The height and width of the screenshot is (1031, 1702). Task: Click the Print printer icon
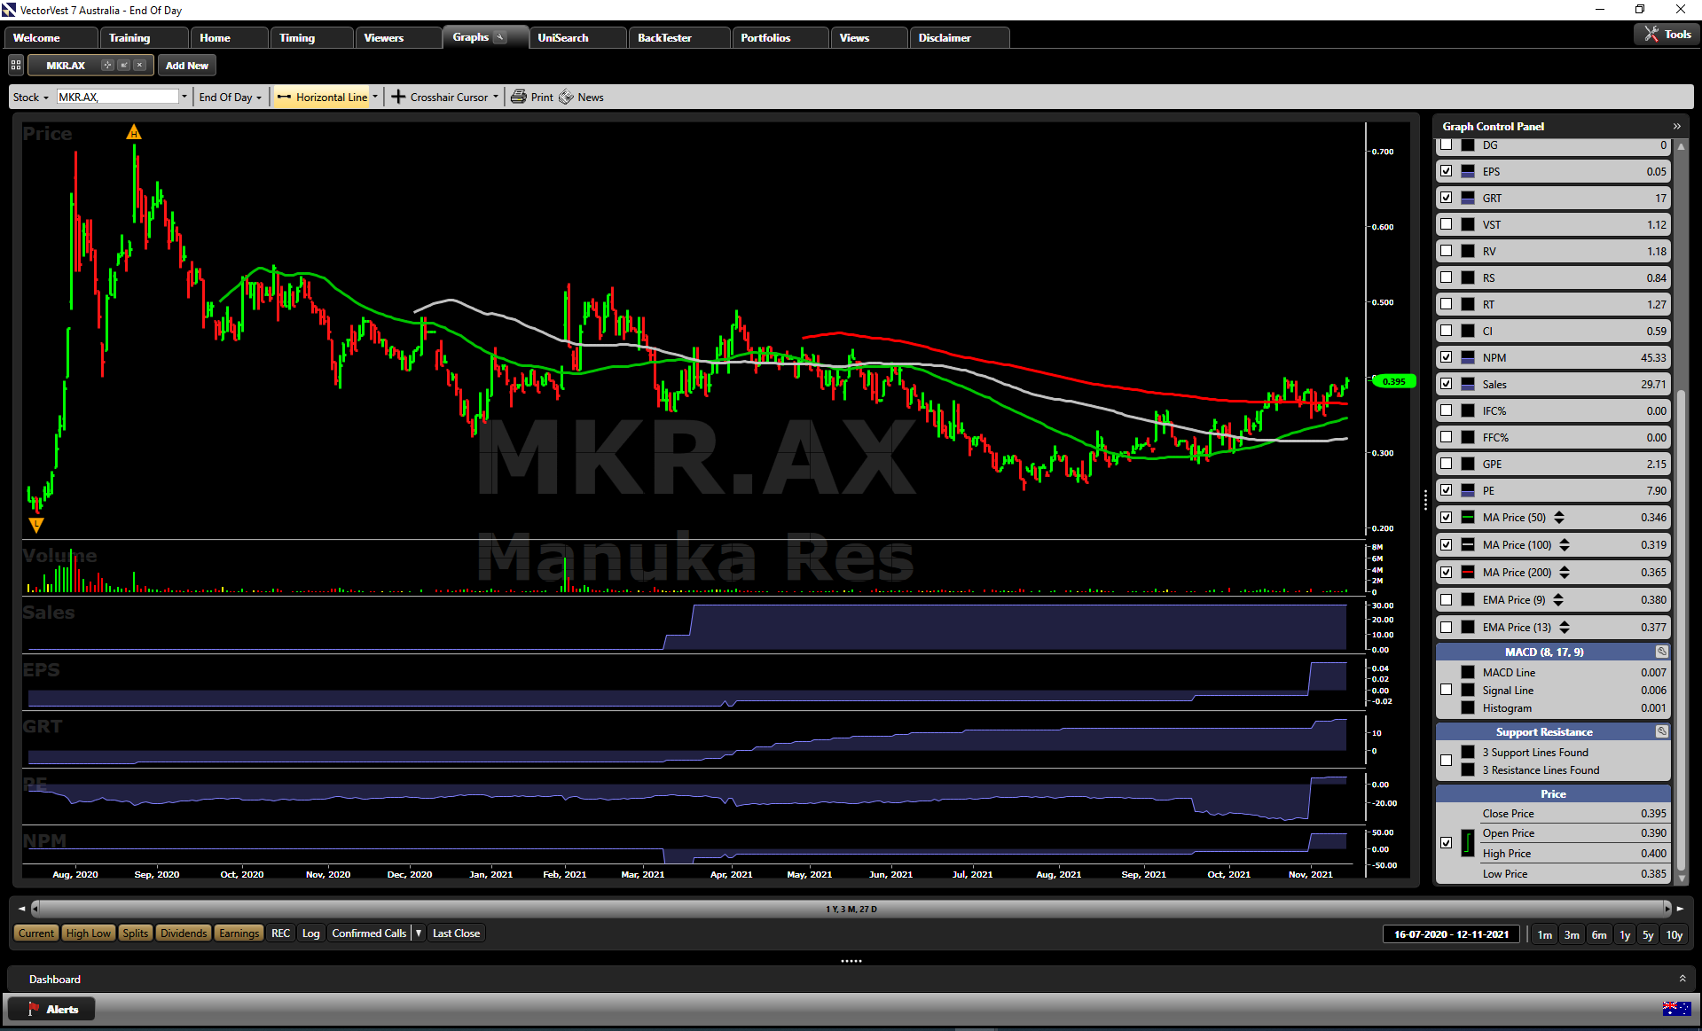coord(519,97)
